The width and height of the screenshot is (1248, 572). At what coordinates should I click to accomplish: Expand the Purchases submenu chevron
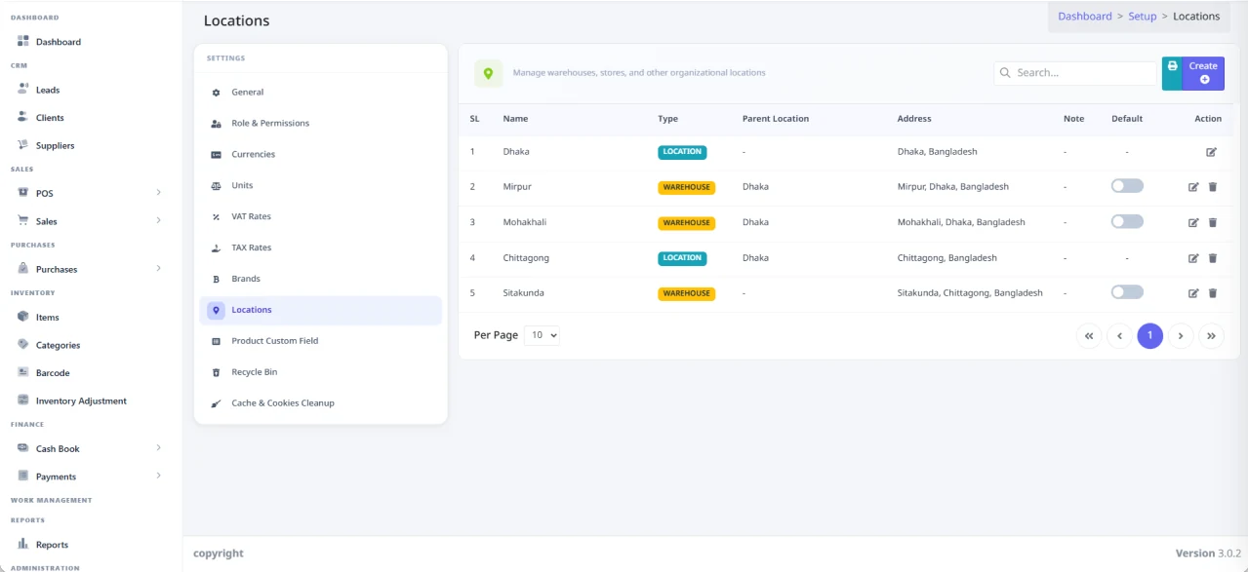tap(158, 268)
